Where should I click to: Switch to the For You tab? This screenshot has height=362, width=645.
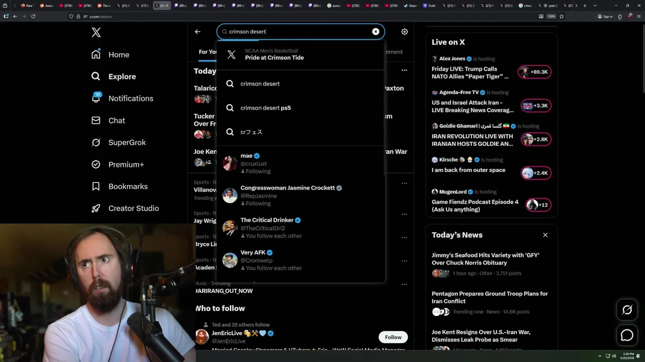208,52
